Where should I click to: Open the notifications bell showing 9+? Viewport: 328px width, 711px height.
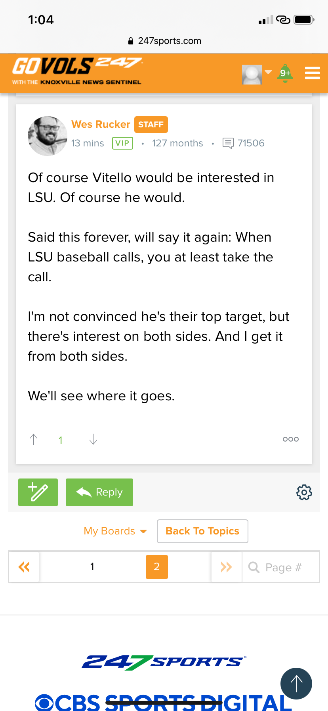285,73
